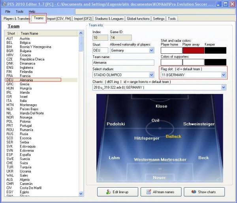Pick the Keeper black color swatch

click(215, 50)
